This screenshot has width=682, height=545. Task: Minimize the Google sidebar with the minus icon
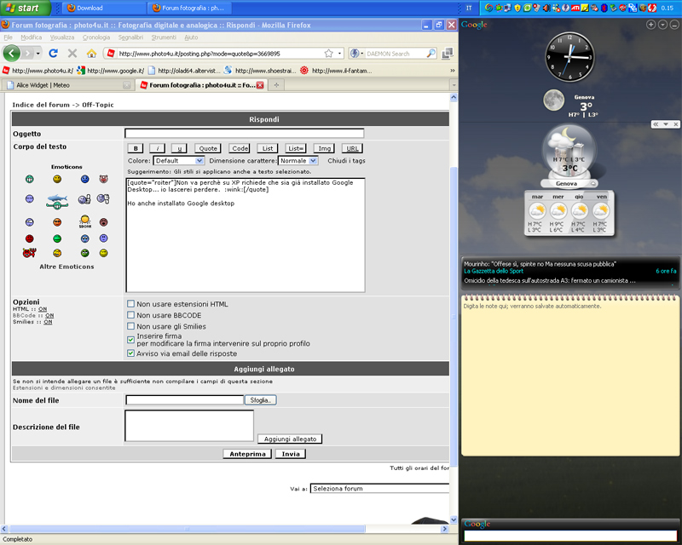674,25
